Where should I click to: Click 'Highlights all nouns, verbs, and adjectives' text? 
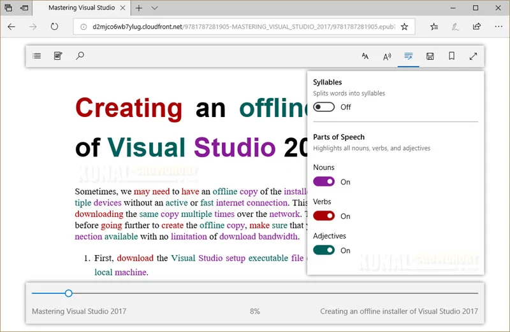tap(372, 148)
